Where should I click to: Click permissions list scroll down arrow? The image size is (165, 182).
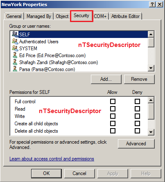click(151, 132)
